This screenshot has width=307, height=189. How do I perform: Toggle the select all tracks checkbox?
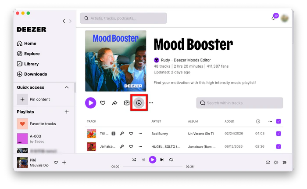click(x=278, y=121)
